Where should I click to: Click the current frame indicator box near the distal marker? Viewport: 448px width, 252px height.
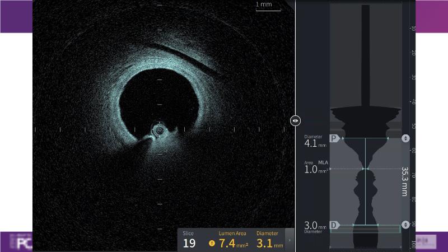(x=365, y=228)
